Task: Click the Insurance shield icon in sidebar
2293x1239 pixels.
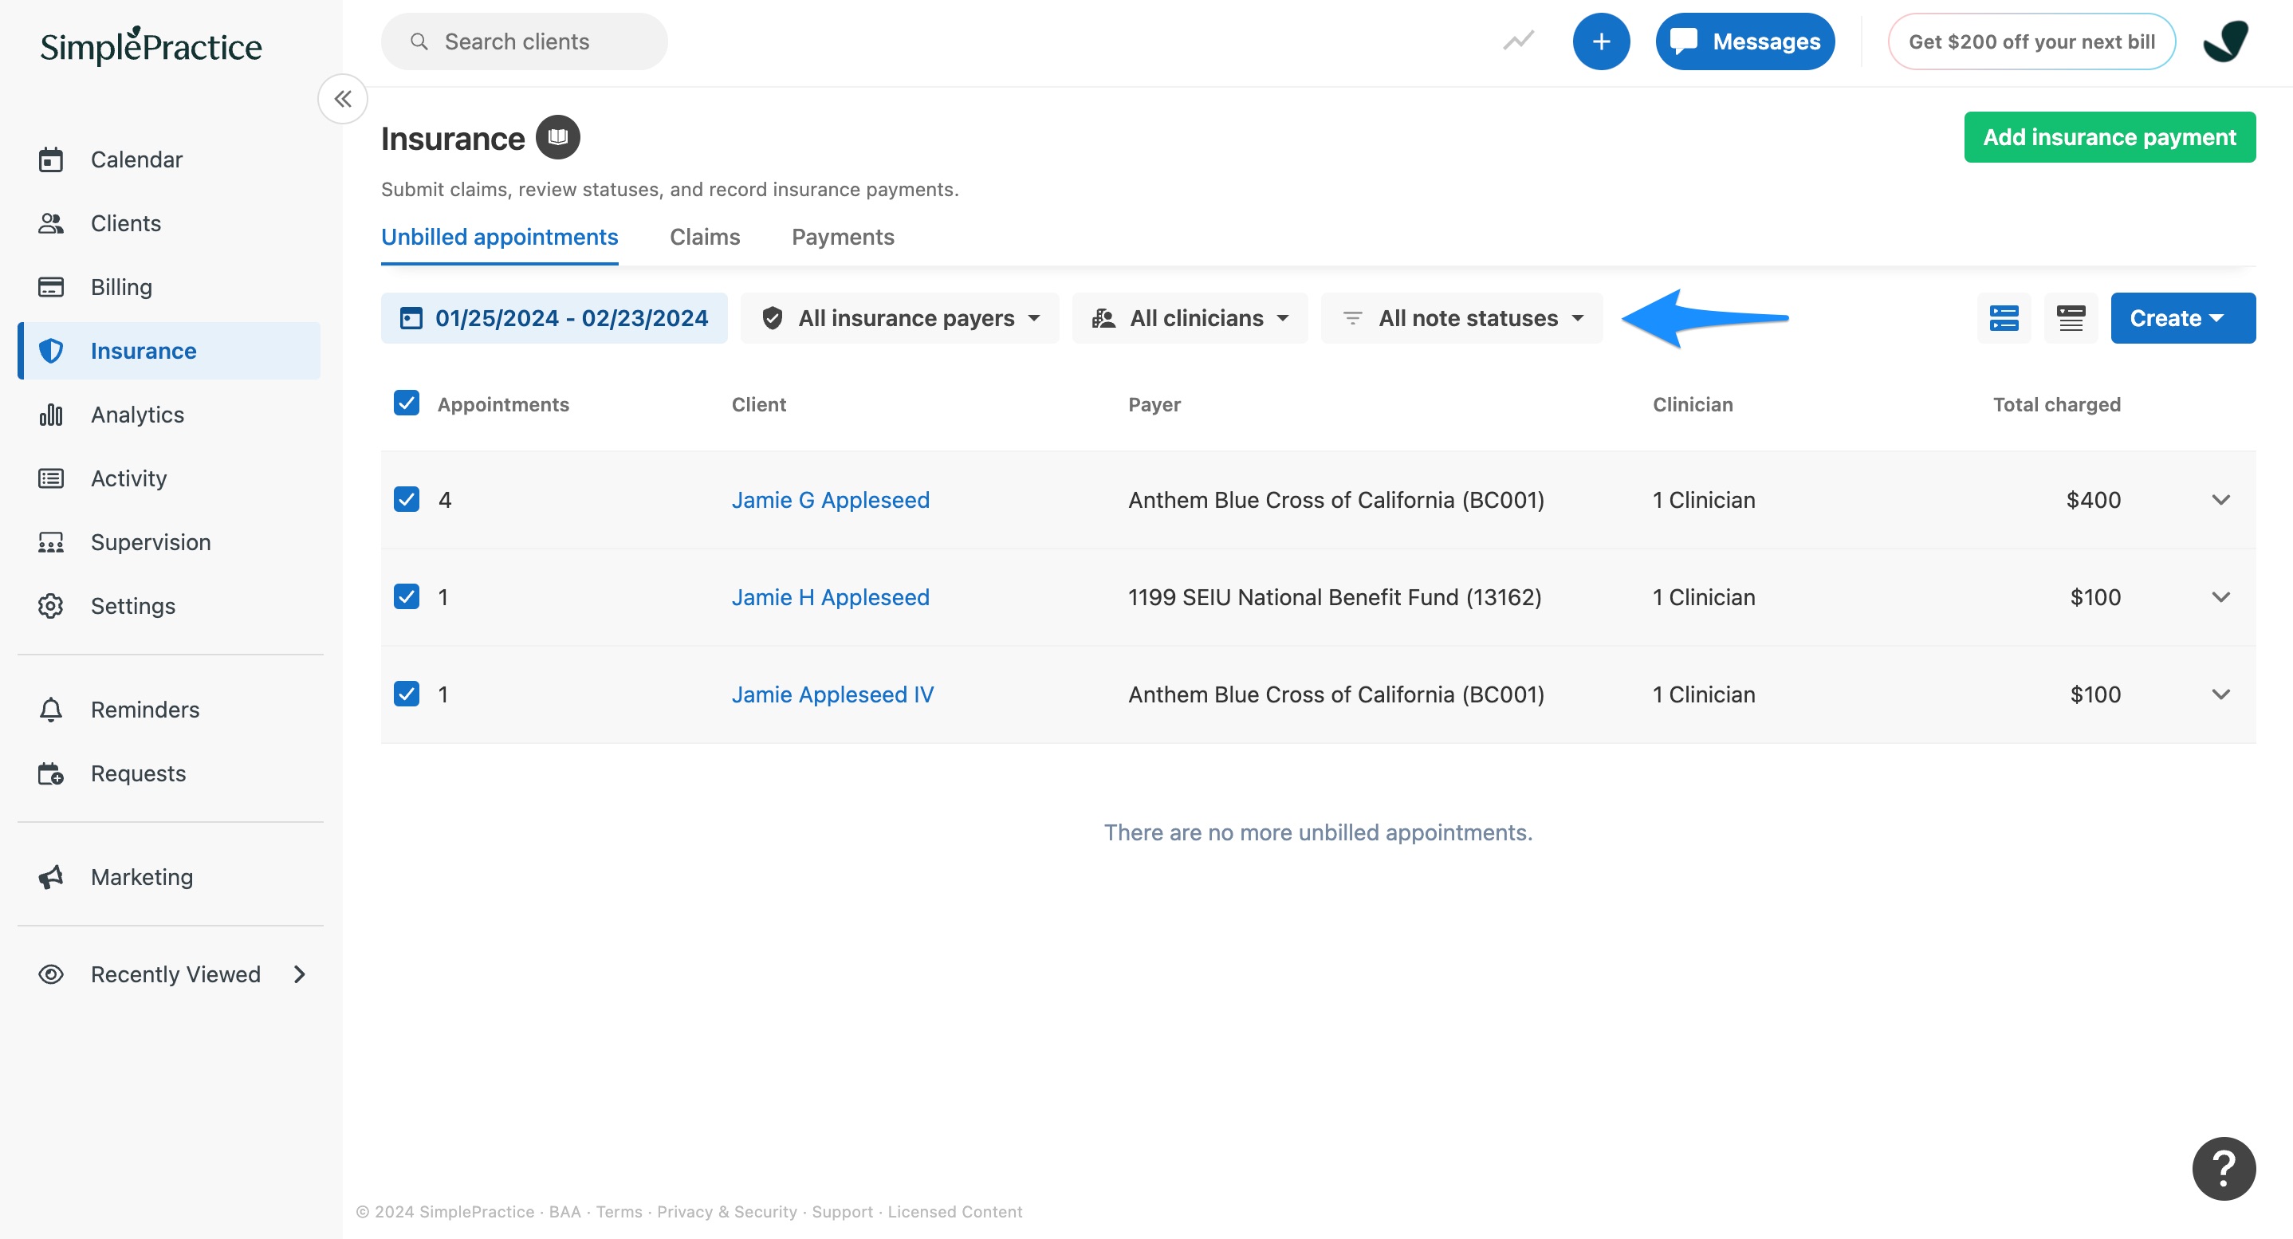Action: (x=51, y=351)
